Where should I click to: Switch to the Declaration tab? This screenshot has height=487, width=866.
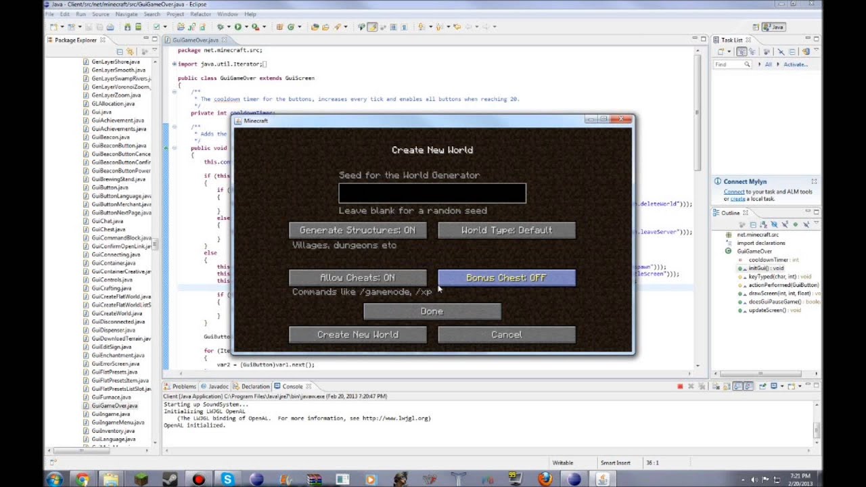tap(252, 386)
